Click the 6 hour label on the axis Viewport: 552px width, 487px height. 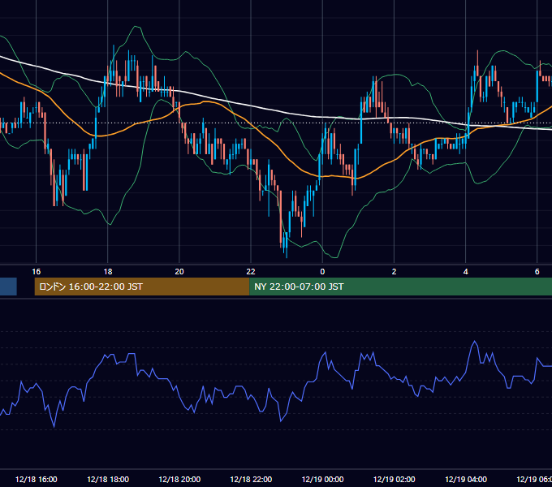537,272
